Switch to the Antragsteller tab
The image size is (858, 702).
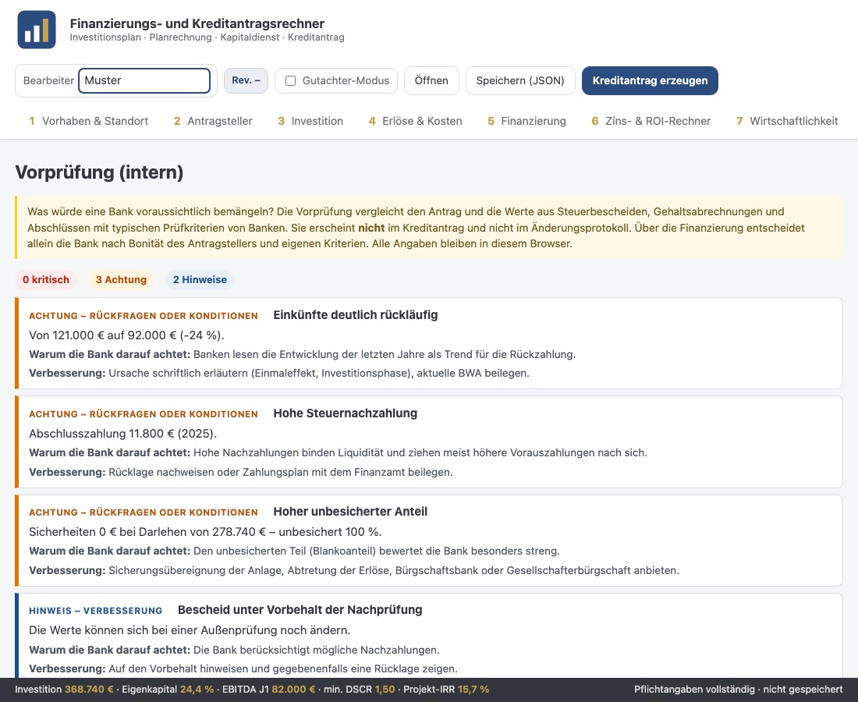click(x=213, y=121)
